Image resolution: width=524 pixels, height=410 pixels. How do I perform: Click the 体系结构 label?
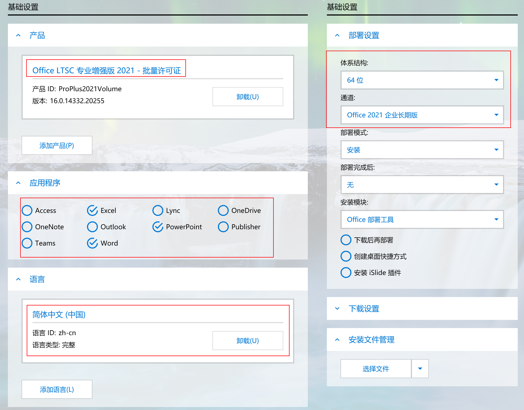(354, 63)
